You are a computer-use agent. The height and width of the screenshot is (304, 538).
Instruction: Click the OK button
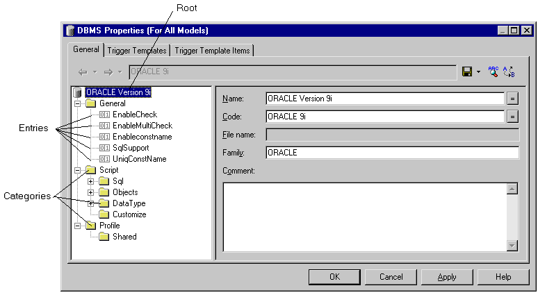pyautogui.click(x=334, y=277)
